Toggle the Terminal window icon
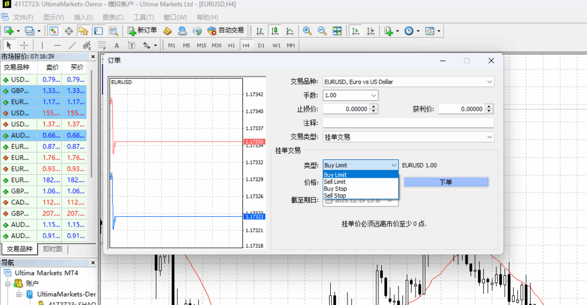Image resolution: width=587 pixels, height=305 pixels. (98, 31)
